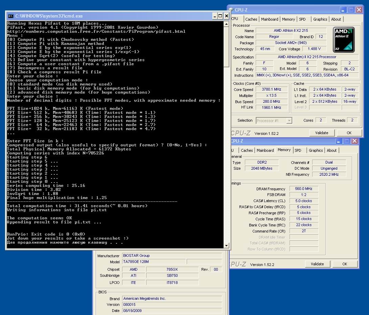Click OK in the CPU tab window

tap(349, 133)
